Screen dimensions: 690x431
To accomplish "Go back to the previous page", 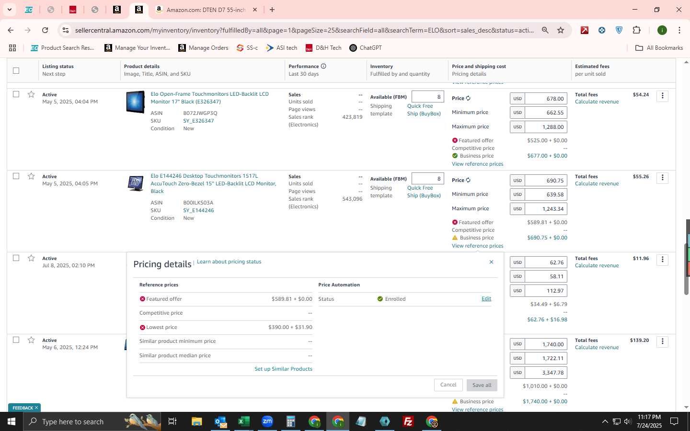I will 11,30.
